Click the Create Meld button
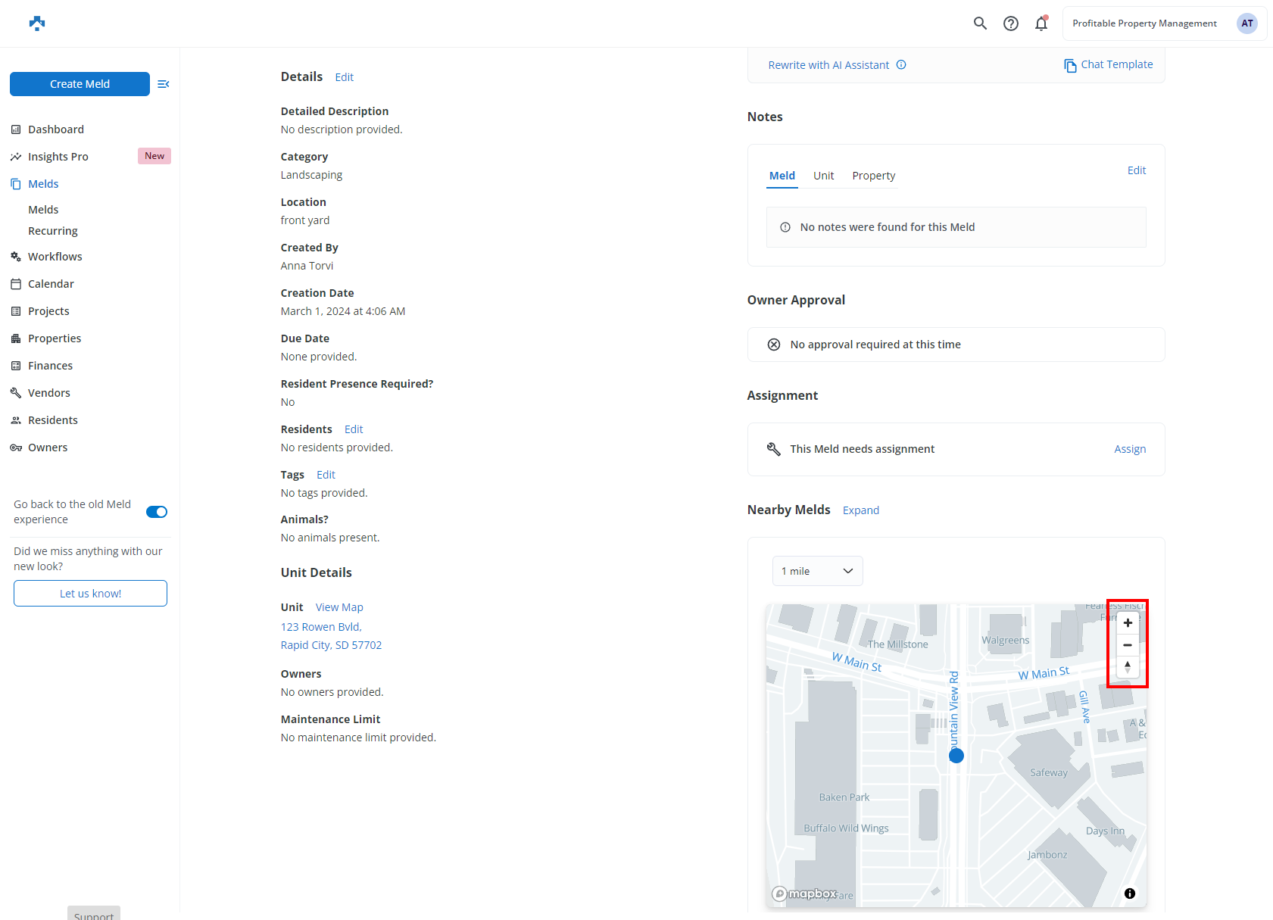This screenshot has height=920, width=1273. point(80,84)
